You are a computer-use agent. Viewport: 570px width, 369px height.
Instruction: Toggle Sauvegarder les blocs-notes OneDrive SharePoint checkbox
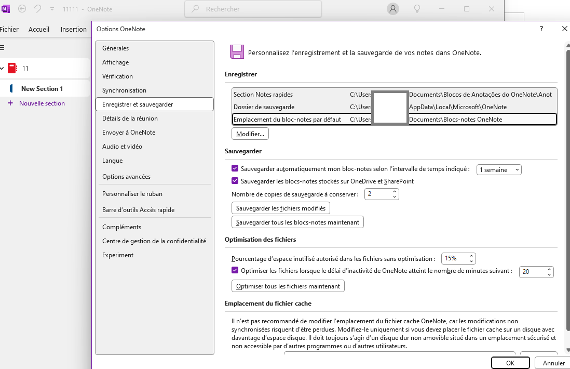[235, 181]
